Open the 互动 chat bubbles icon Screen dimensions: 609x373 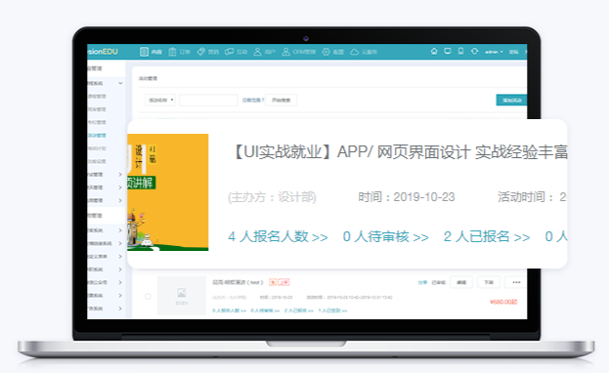229,52
